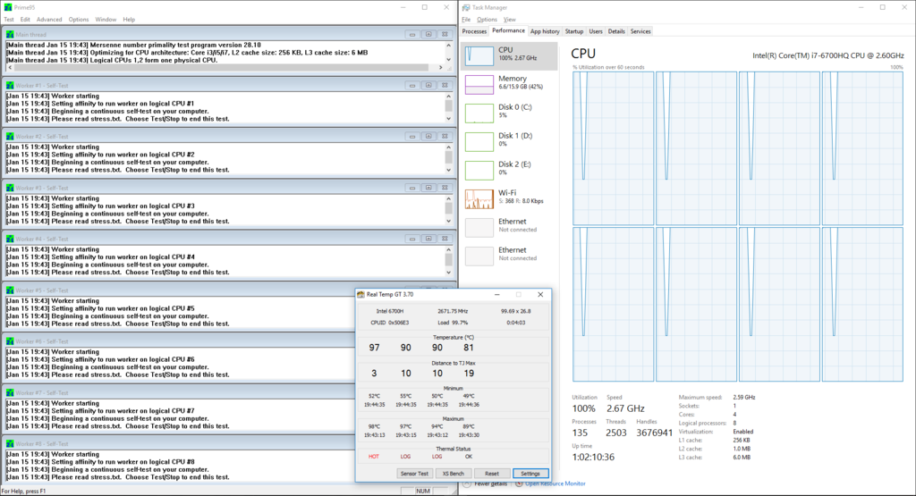The height and width of the screenshot is (496, 916).
Task: Switch to the Services tab
Action: click(640, 31)
